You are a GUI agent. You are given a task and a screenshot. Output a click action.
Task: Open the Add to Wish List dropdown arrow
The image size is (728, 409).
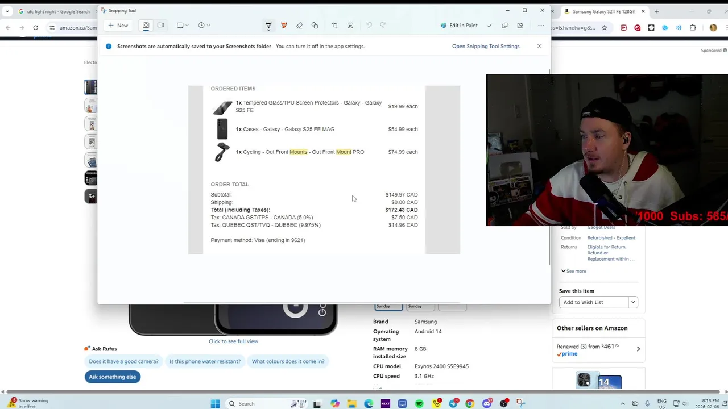(632, 302)
